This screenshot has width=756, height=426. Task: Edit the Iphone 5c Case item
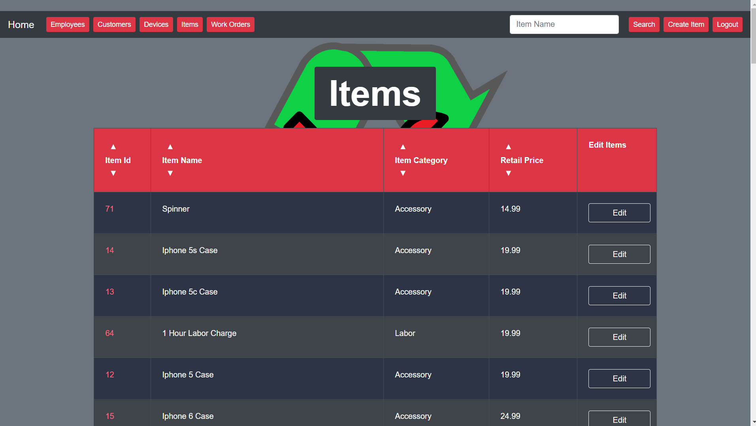click(x=619, y=296)
